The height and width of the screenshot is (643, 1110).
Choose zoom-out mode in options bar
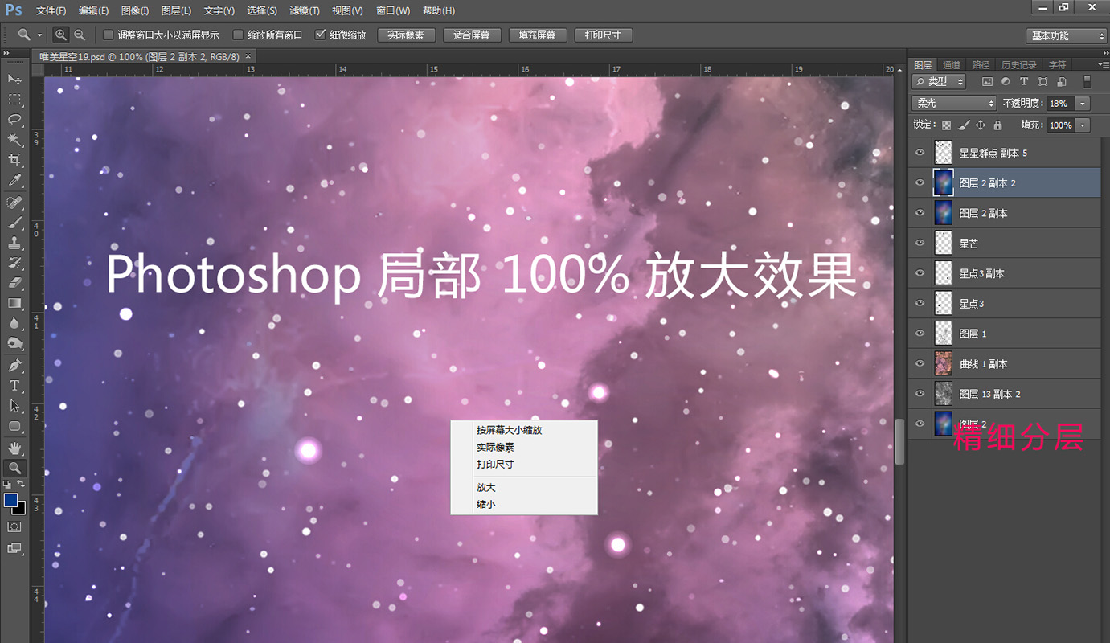coord(79,35)
